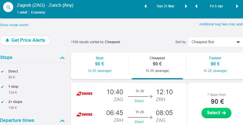Open Show whole month link
This screenshot has height=125, width=243.
click(x=14, y=25)
